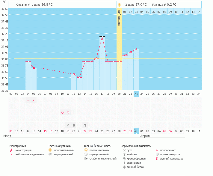The width and height of the screenshot is (213, 176).
Task: Select the highlighted cycle day 23
Action: click(136, 94)
